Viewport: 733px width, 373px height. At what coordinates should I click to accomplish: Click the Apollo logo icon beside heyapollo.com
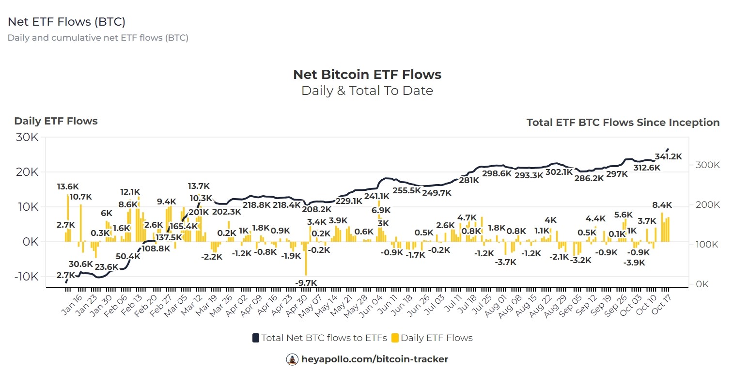click(292, 359)
